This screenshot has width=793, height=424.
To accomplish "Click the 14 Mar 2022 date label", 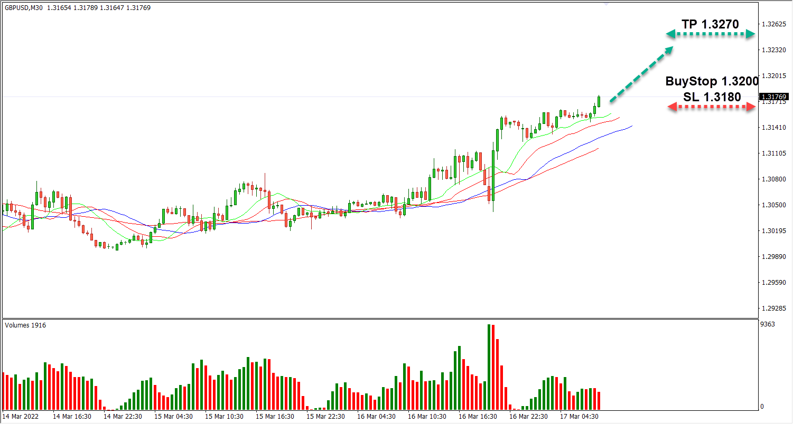I will (20, 417).
